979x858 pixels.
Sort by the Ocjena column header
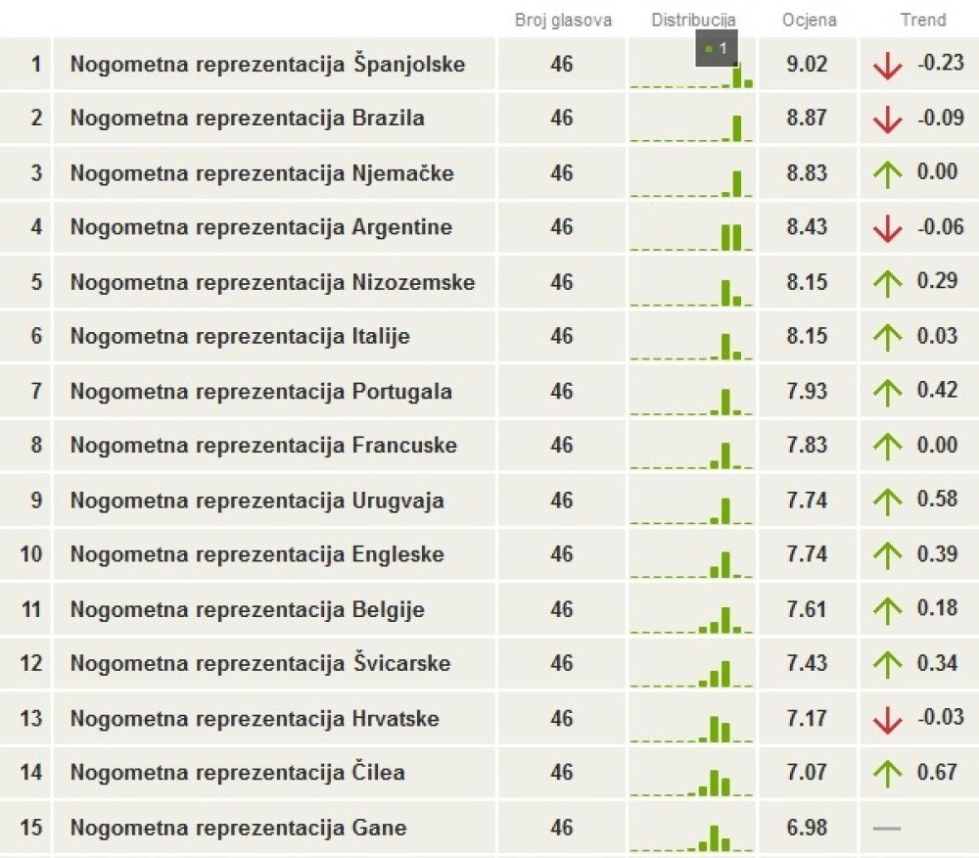point(810,20)
